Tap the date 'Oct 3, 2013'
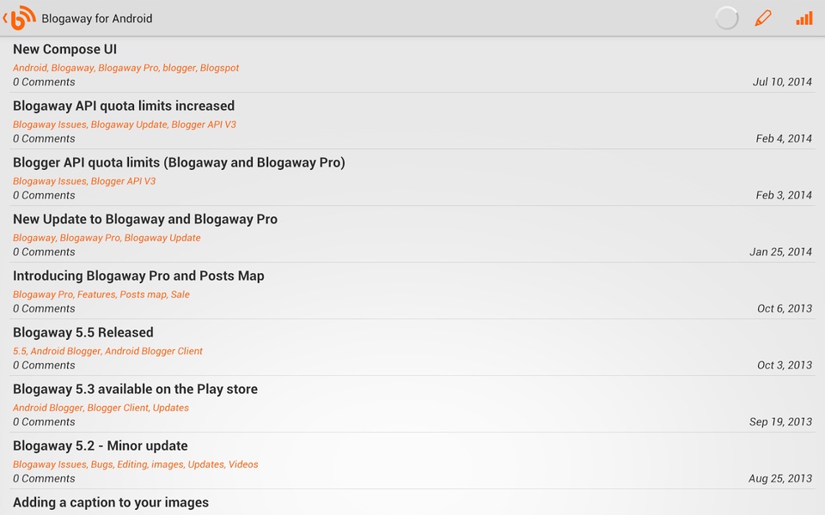The width and height of the screenshot is (825, 515). pyautogui.click(x=784, y=366)
